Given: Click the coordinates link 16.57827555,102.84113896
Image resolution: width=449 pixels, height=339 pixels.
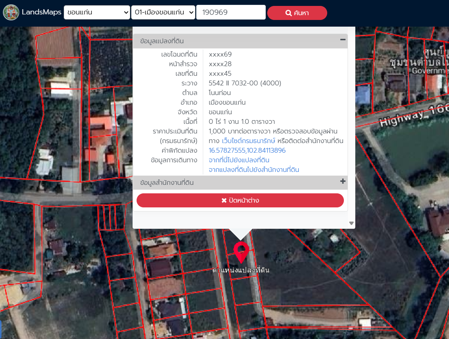Looking at the screenshot, I should 247,150.
